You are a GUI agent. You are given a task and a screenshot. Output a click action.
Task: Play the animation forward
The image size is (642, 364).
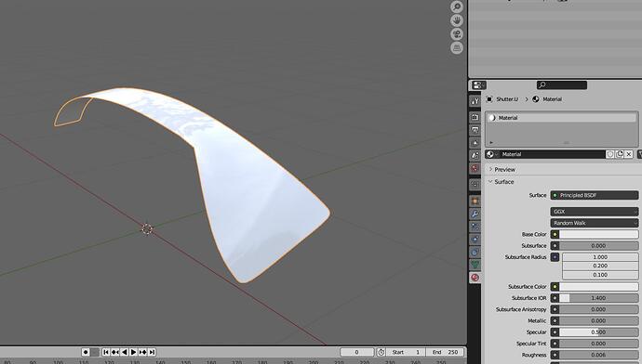click(133, 352)
